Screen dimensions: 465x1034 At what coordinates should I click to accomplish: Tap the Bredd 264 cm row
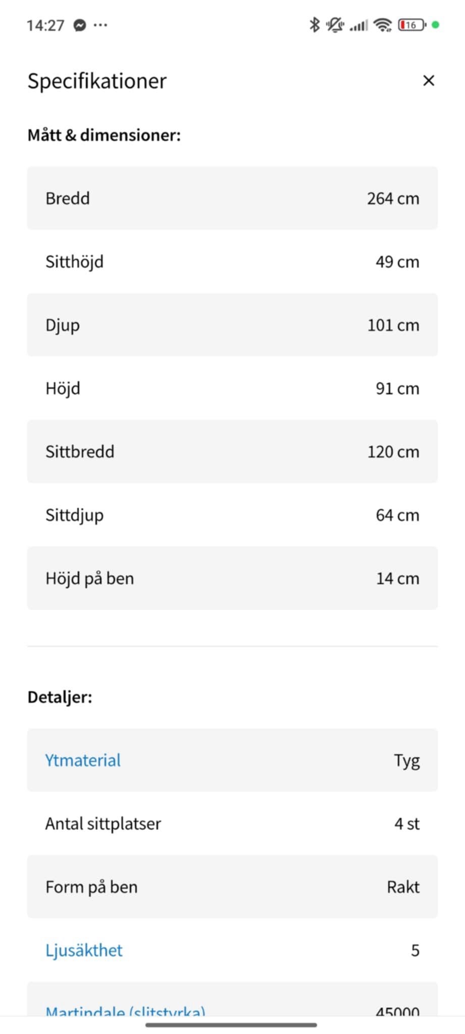(x=232, y=198)
